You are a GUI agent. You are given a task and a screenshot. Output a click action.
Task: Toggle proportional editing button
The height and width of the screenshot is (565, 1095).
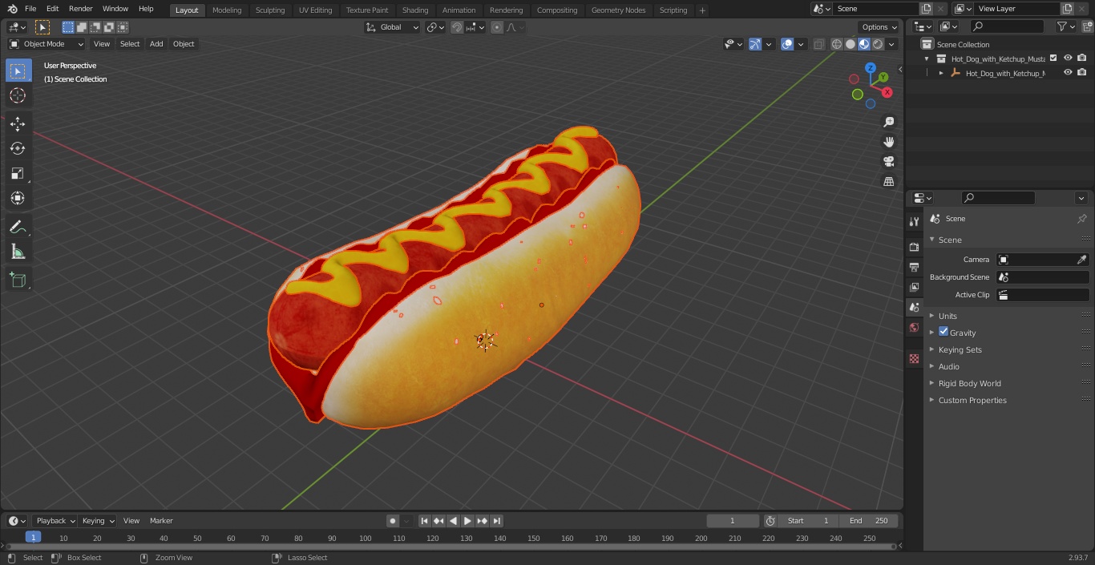point(497,27)
